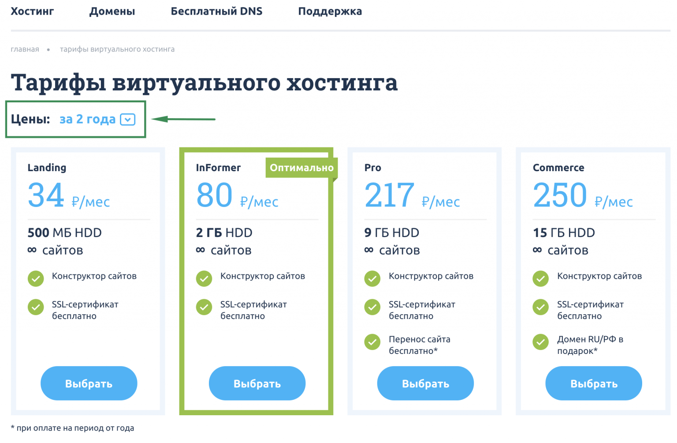Click the infinity сайтов line in Landing

tap(55, 250)
